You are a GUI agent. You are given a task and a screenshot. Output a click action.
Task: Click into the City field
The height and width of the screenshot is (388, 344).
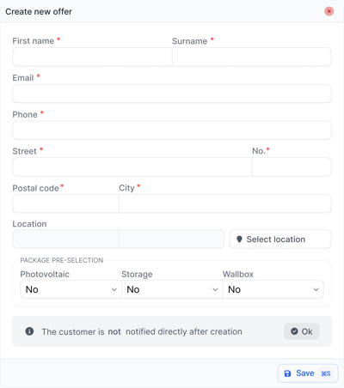coord(225,203)
